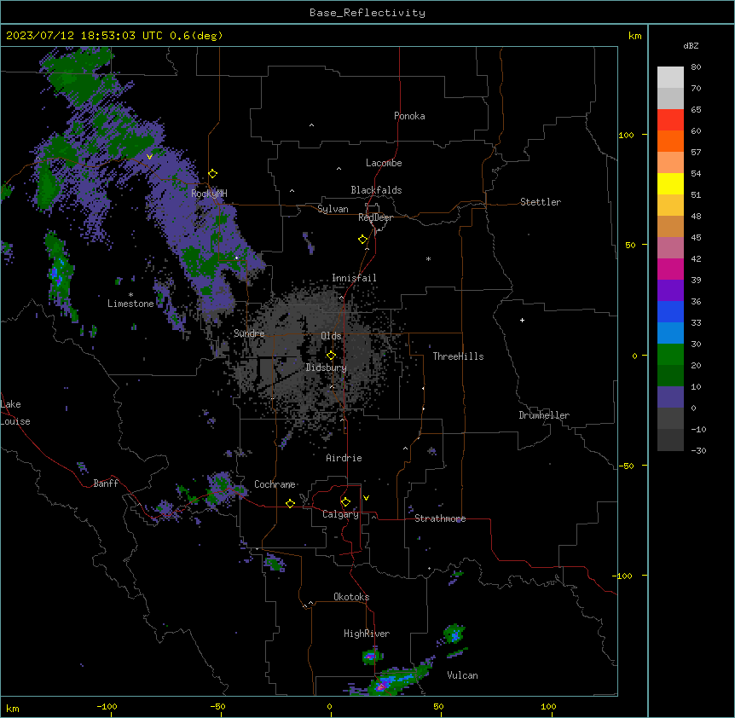The width and height of the screenshot is (735, 718).
Task: Click the Olds town label
Action: click(x=331, y=336)
